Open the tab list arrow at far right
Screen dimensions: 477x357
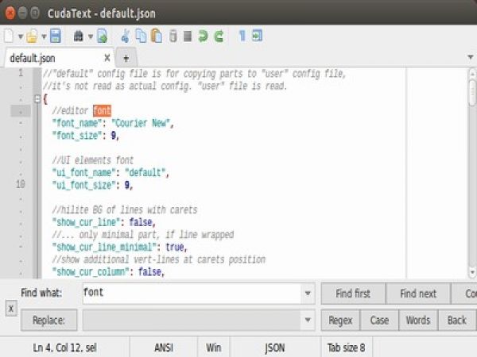[x=471, y=57]
